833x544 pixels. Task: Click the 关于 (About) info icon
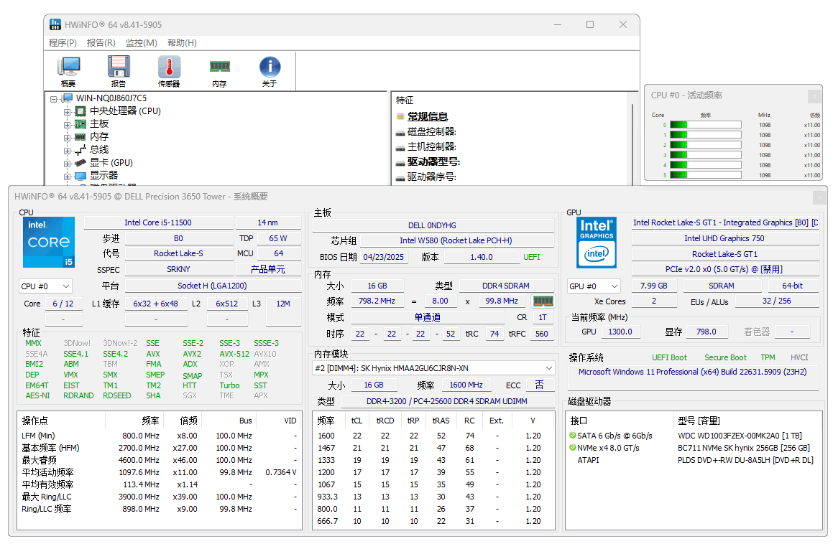pyautogui.click(x=270, y=68)
